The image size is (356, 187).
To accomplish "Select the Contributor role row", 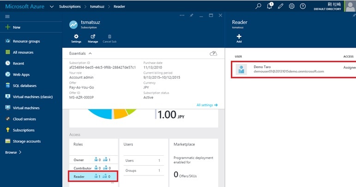I will point(93,168).
